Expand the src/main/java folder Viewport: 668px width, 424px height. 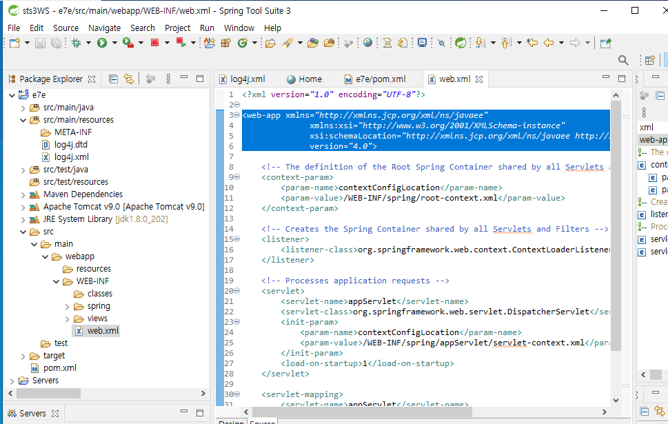point(23,108)
